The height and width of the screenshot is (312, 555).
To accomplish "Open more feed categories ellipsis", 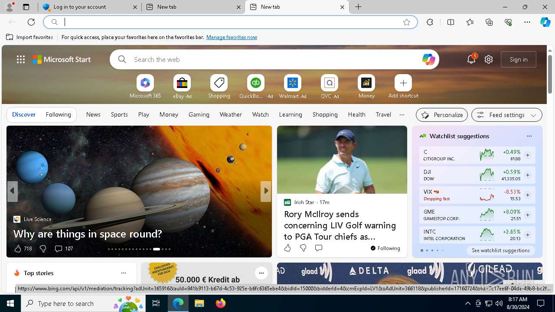I will pyautogui.click(x=402, y=115).
